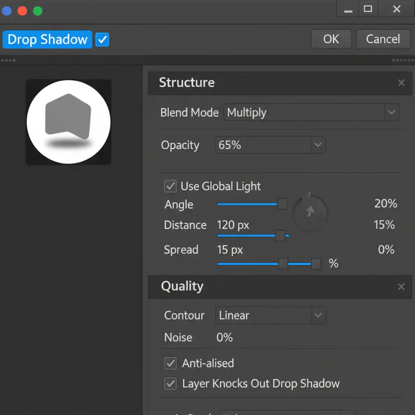
Task: Open the Contour Linear dropdown
Action: pos(318,315)
